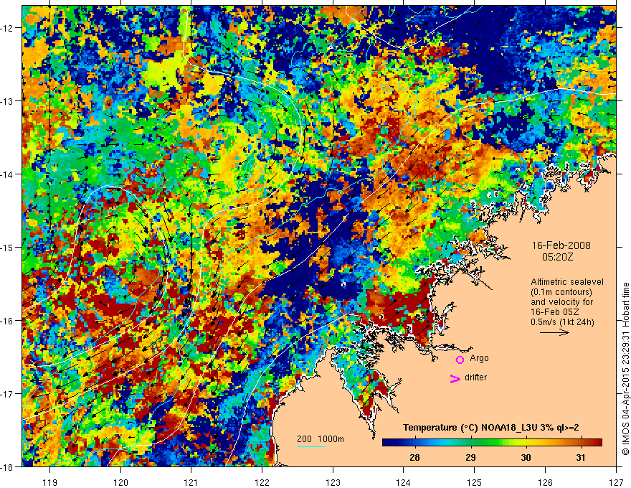Click the '-17' latitude axis label

point(6,394)
